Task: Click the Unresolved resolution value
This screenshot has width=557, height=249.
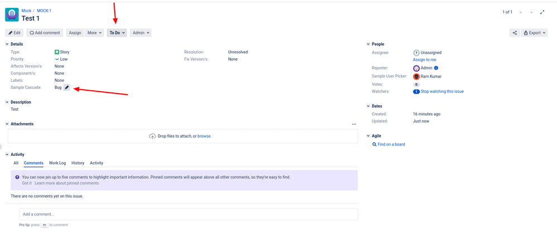Action: pos(238,52)
